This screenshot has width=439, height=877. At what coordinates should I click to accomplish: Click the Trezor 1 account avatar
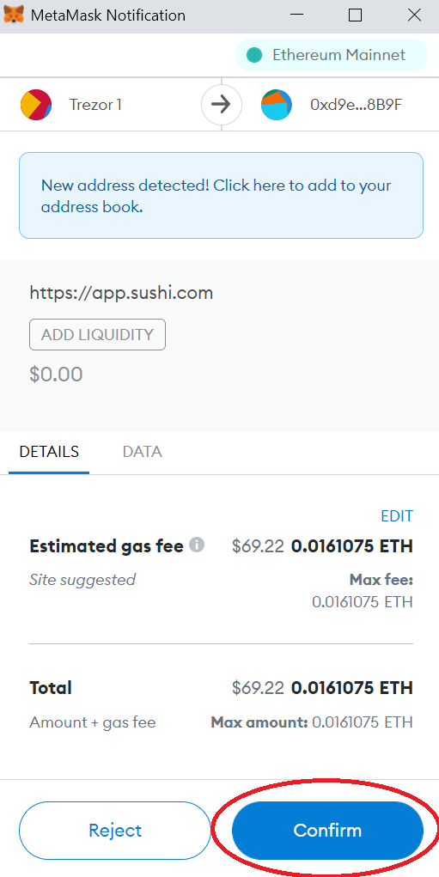pyautogui.click(x=36, y=105)
